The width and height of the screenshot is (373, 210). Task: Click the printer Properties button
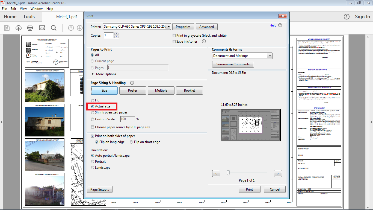(183, 27)
